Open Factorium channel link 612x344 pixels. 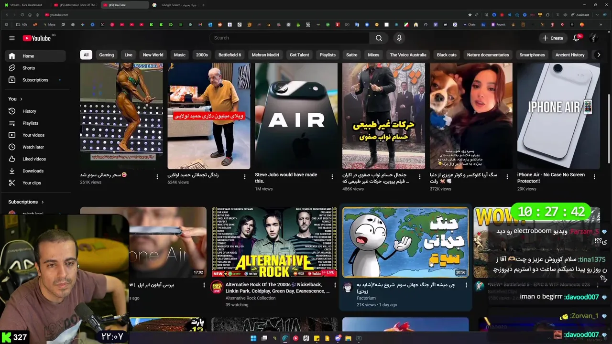click(366, 298)
